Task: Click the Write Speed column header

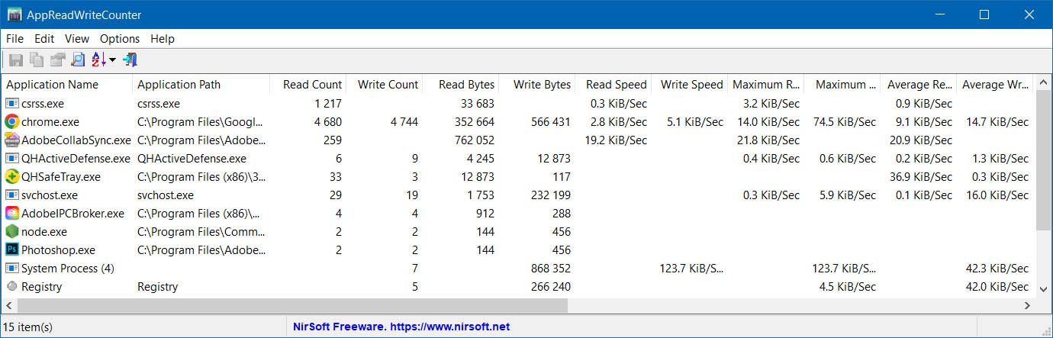Action: 690,85
